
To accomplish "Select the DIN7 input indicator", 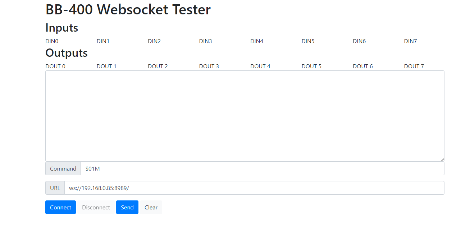I will click(410, 41).
